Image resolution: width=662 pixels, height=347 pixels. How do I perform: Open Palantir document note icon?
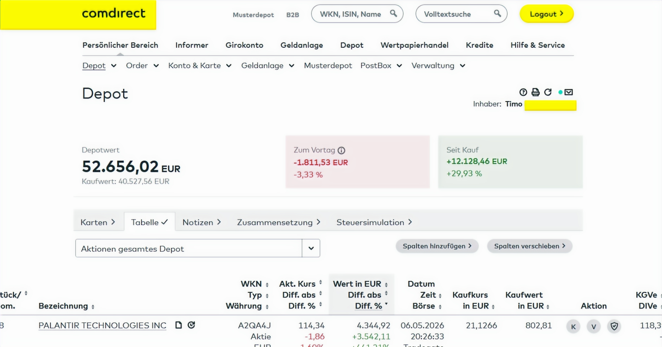178,325
